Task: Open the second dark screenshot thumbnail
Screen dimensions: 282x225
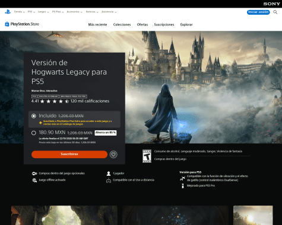Action: coord(175,216)
